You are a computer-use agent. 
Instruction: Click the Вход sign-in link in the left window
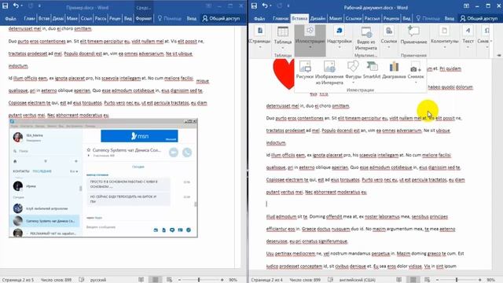click(192, 19)
